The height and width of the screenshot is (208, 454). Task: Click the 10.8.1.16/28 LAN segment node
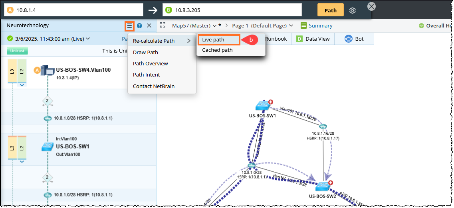323,127
